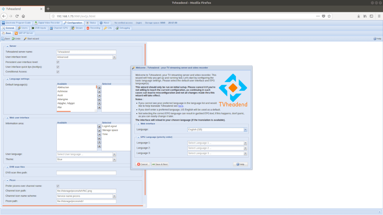
Task: Click the Tvheadend server name field
Action: coord(86,52)
